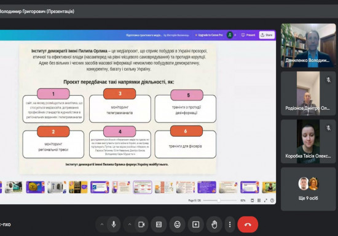Open the 'Ще 9 осіб' participants tile
Screen dimensions: 338x236
click(309, 189)
